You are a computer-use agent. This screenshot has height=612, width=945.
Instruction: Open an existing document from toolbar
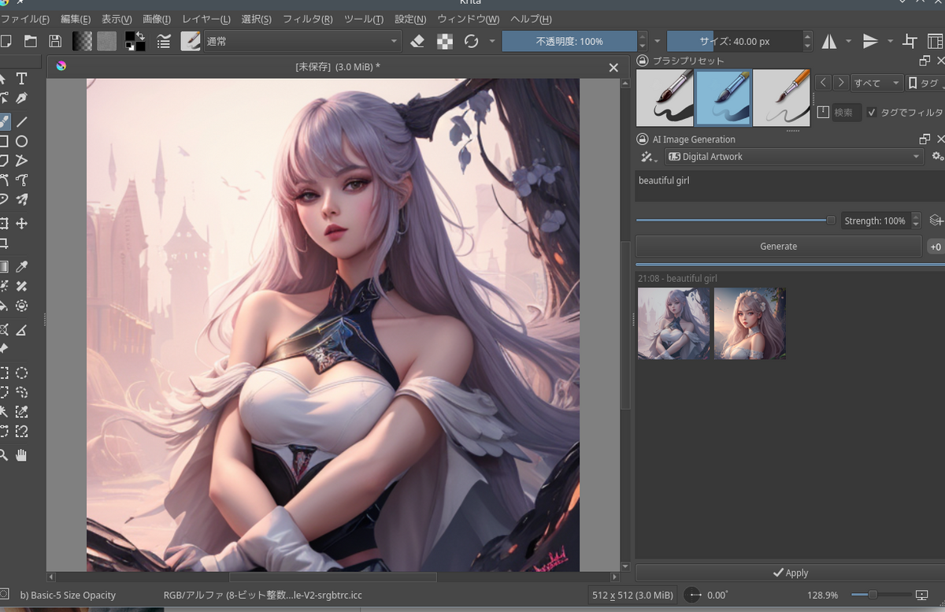pos(31,41)
